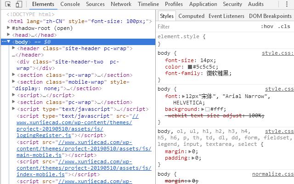The width and height of the screenshot is (294, 184).
Task: Expand the #shadow-root node
Action: [9, 28]
